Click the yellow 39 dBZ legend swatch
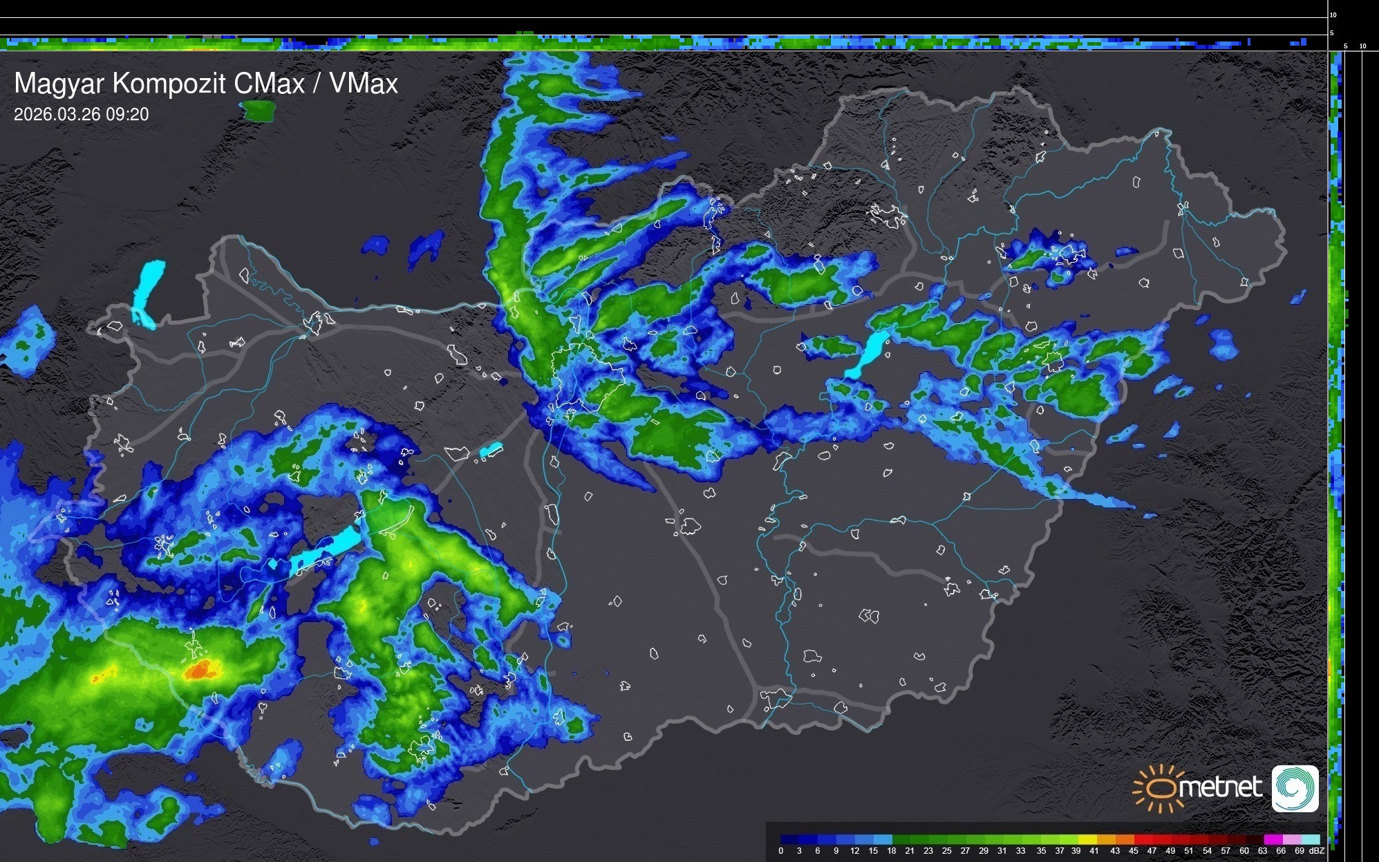Screen dimensions: 1379x862 point(1087,839)
